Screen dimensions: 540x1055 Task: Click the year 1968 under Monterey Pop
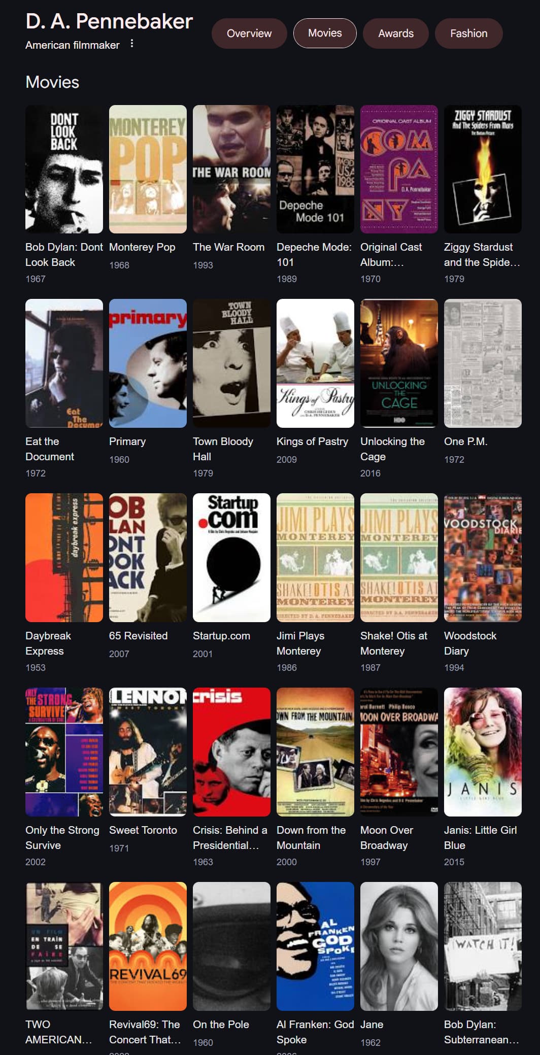119,265
